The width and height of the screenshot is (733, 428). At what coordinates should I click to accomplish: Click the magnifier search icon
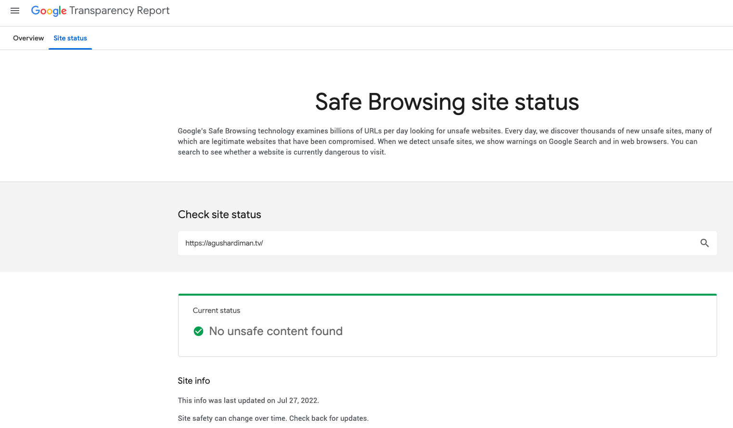(x=704, y=243)
